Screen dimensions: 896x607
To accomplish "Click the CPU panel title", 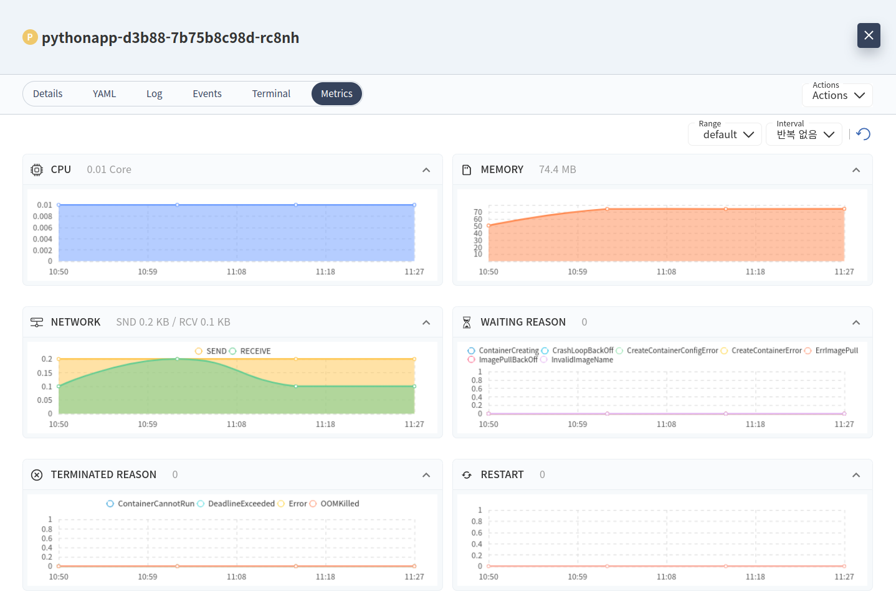I will point(61,170).
